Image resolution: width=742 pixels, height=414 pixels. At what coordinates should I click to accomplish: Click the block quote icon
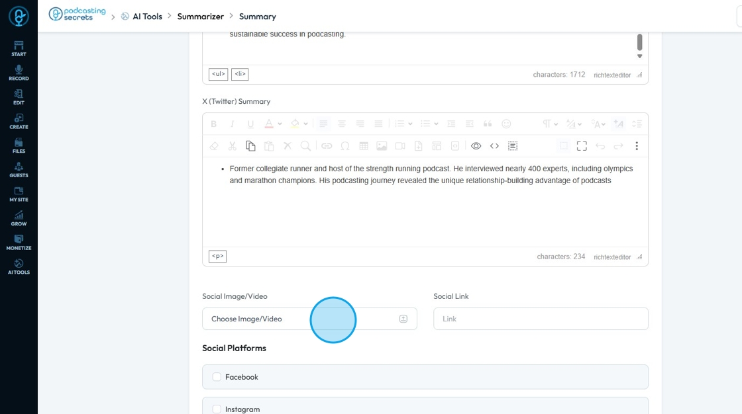tap(488, 124)
